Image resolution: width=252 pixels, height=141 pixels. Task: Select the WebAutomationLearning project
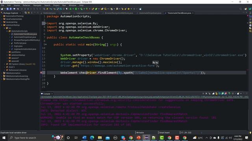(x=17, y=76)
